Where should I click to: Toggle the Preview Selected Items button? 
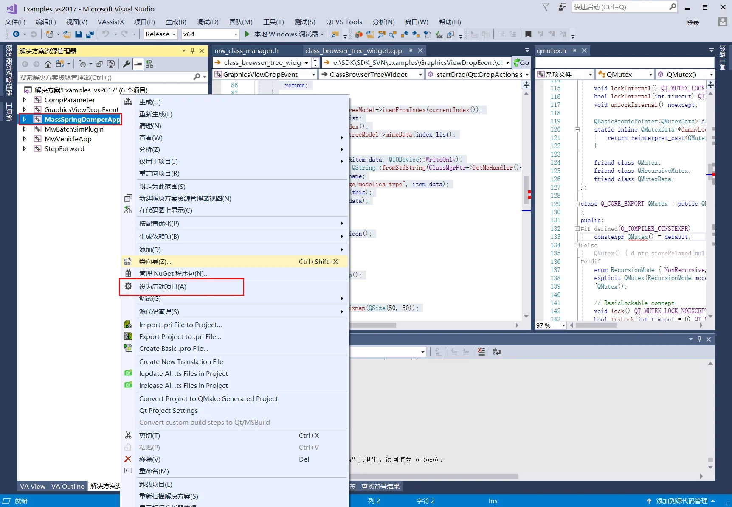pos(138,64)
